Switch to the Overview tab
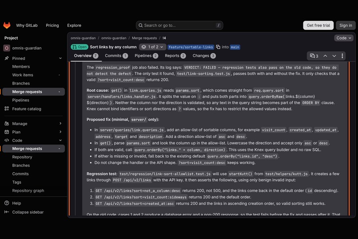This screenshot has height=239, width=358. pos(86,56)
